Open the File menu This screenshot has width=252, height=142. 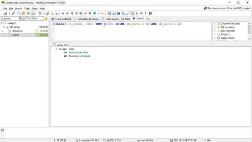[x=5, y=9]
